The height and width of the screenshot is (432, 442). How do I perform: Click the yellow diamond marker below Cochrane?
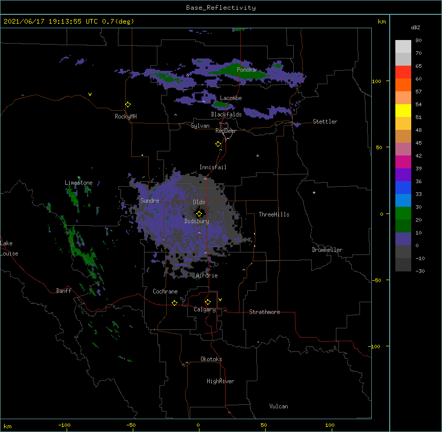pos(174,303)
